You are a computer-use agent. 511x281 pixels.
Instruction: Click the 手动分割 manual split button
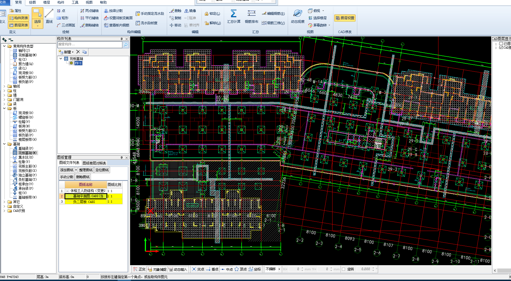coord(67,177)
